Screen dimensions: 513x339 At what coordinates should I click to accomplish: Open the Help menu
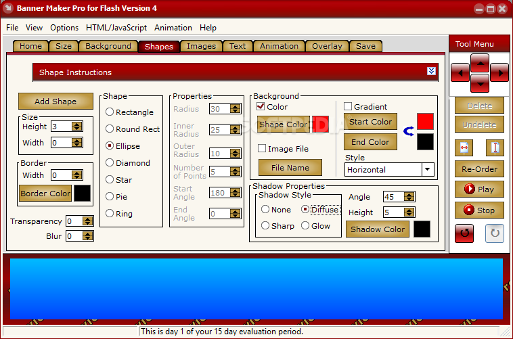208,28
